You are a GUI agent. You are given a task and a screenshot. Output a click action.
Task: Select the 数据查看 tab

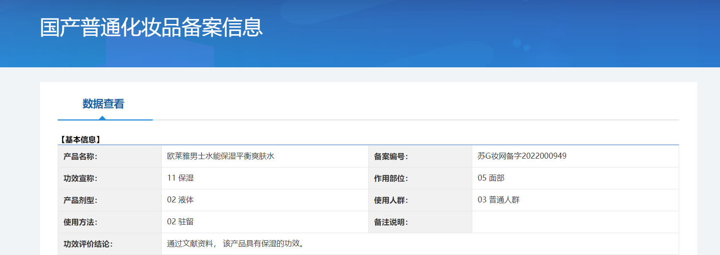(x=103, y=104)
